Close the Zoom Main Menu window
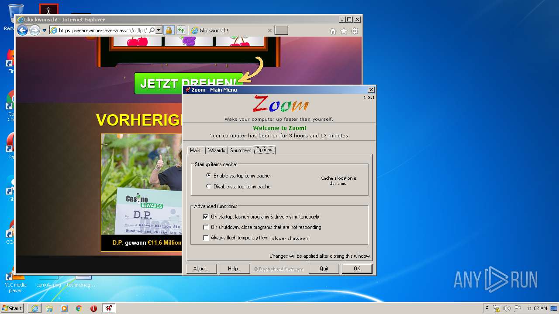 (x=371, y=90)
